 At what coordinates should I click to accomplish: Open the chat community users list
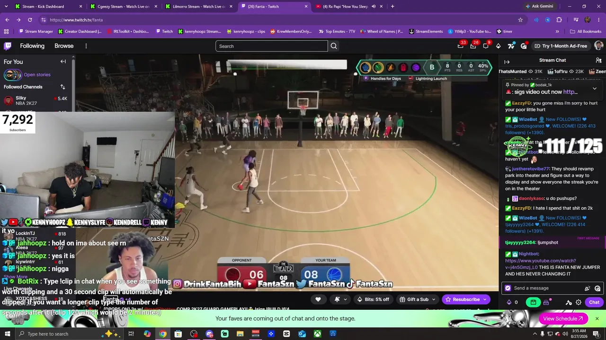pos(598,60)
